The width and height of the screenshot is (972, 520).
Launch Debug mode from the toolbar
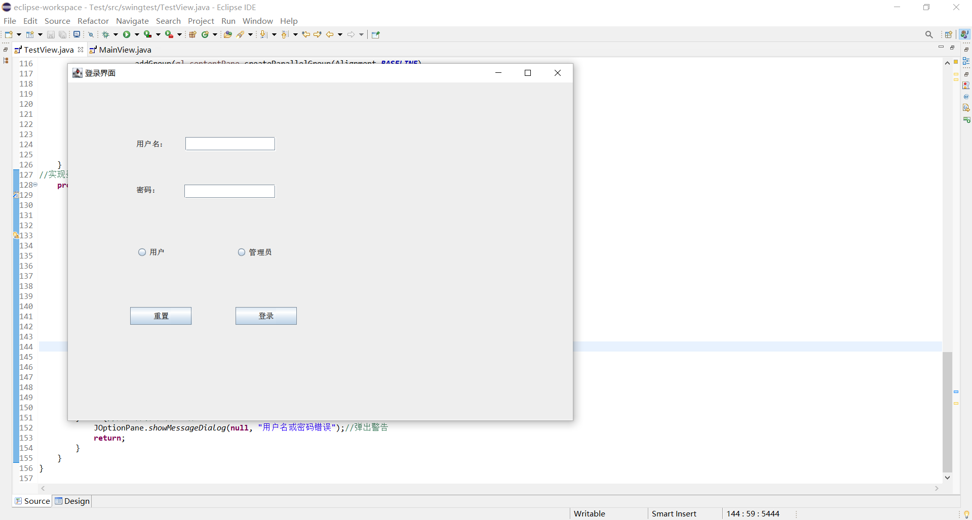(x=106, y=34)
